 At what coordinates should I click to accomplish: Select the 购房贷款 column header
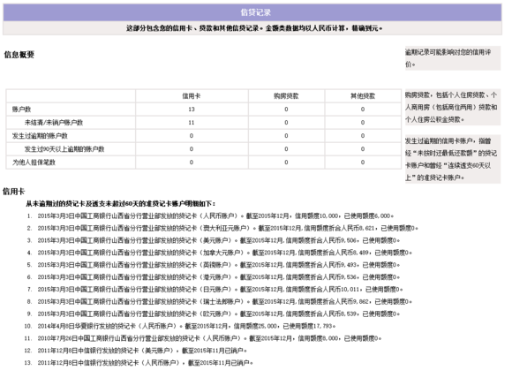pyautogui.click(x=286, y=96)
